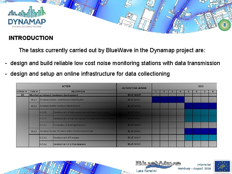Click BLUE WAVE leader in the B2 row
Viewport: 232px width, 174px height.
[x=134, y=95]
